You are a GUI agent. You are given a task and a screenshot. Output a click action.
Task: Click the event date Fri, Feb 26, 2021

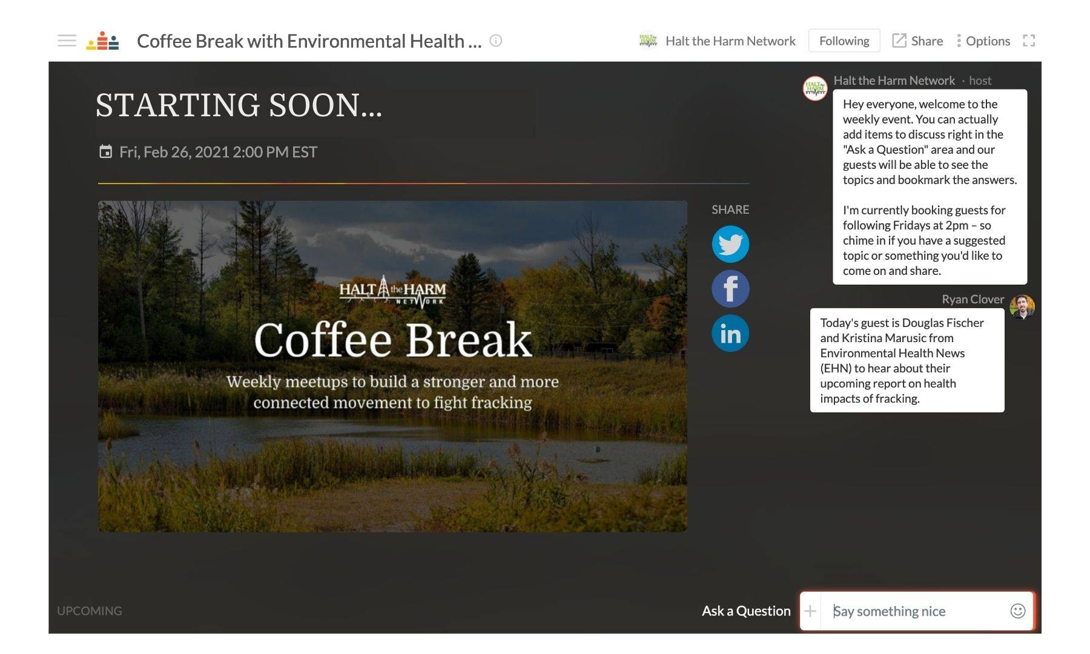click(218, 152)
